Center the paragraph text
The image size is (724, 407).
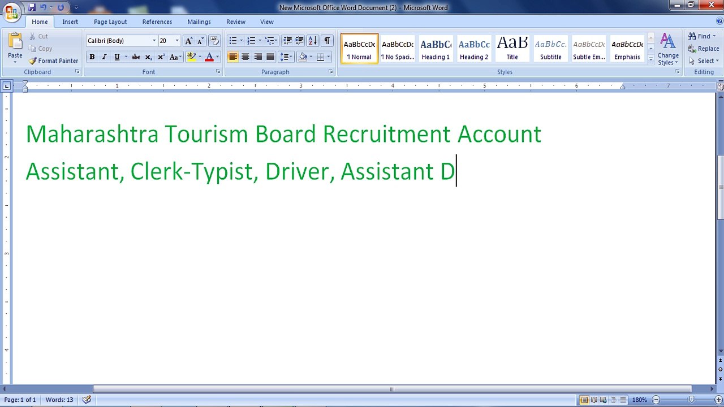pyautogui.click(x=245, y=57)
